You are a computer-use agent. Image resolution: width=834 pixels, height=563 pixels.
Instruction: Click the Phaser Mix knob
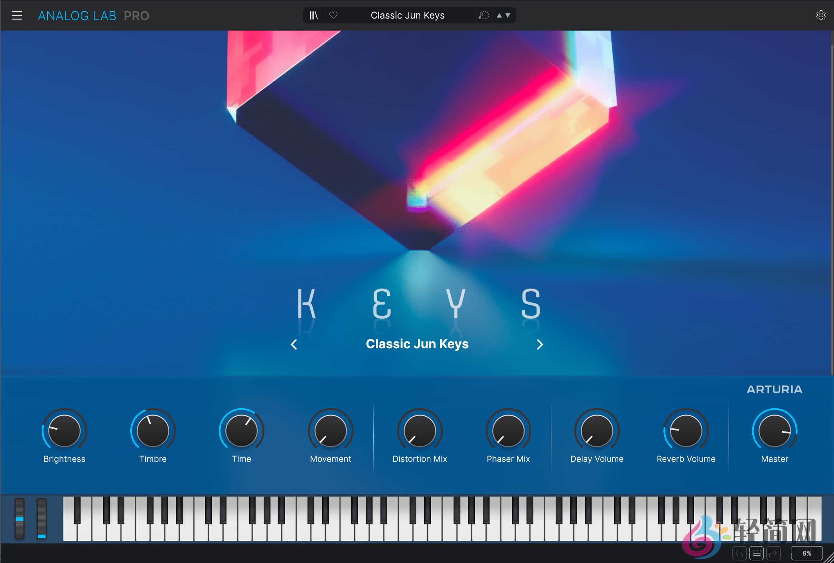coord(507,431)
